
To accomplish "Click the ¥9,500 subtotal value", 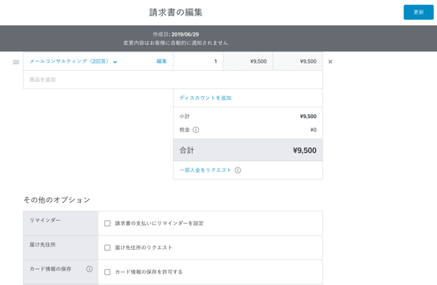I will pyautogui.click(x=309, y=117).
